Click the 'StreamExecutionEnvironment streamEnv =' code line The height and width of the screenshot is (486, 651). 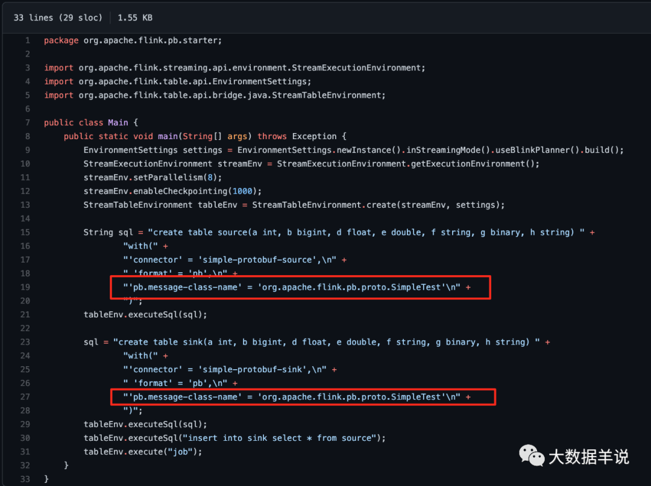(312, 164)
